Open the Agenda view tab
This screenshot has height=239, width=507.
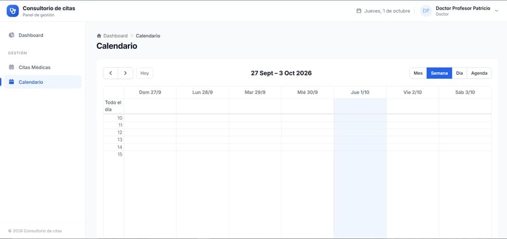(x=479, y=73)
